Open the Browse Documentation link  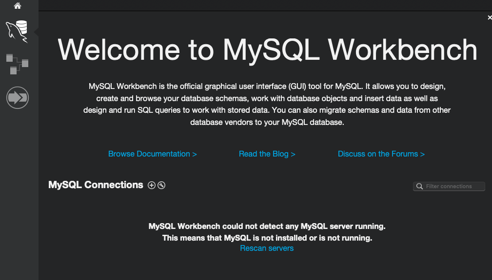pyautogui.click(x=153, y=154)
